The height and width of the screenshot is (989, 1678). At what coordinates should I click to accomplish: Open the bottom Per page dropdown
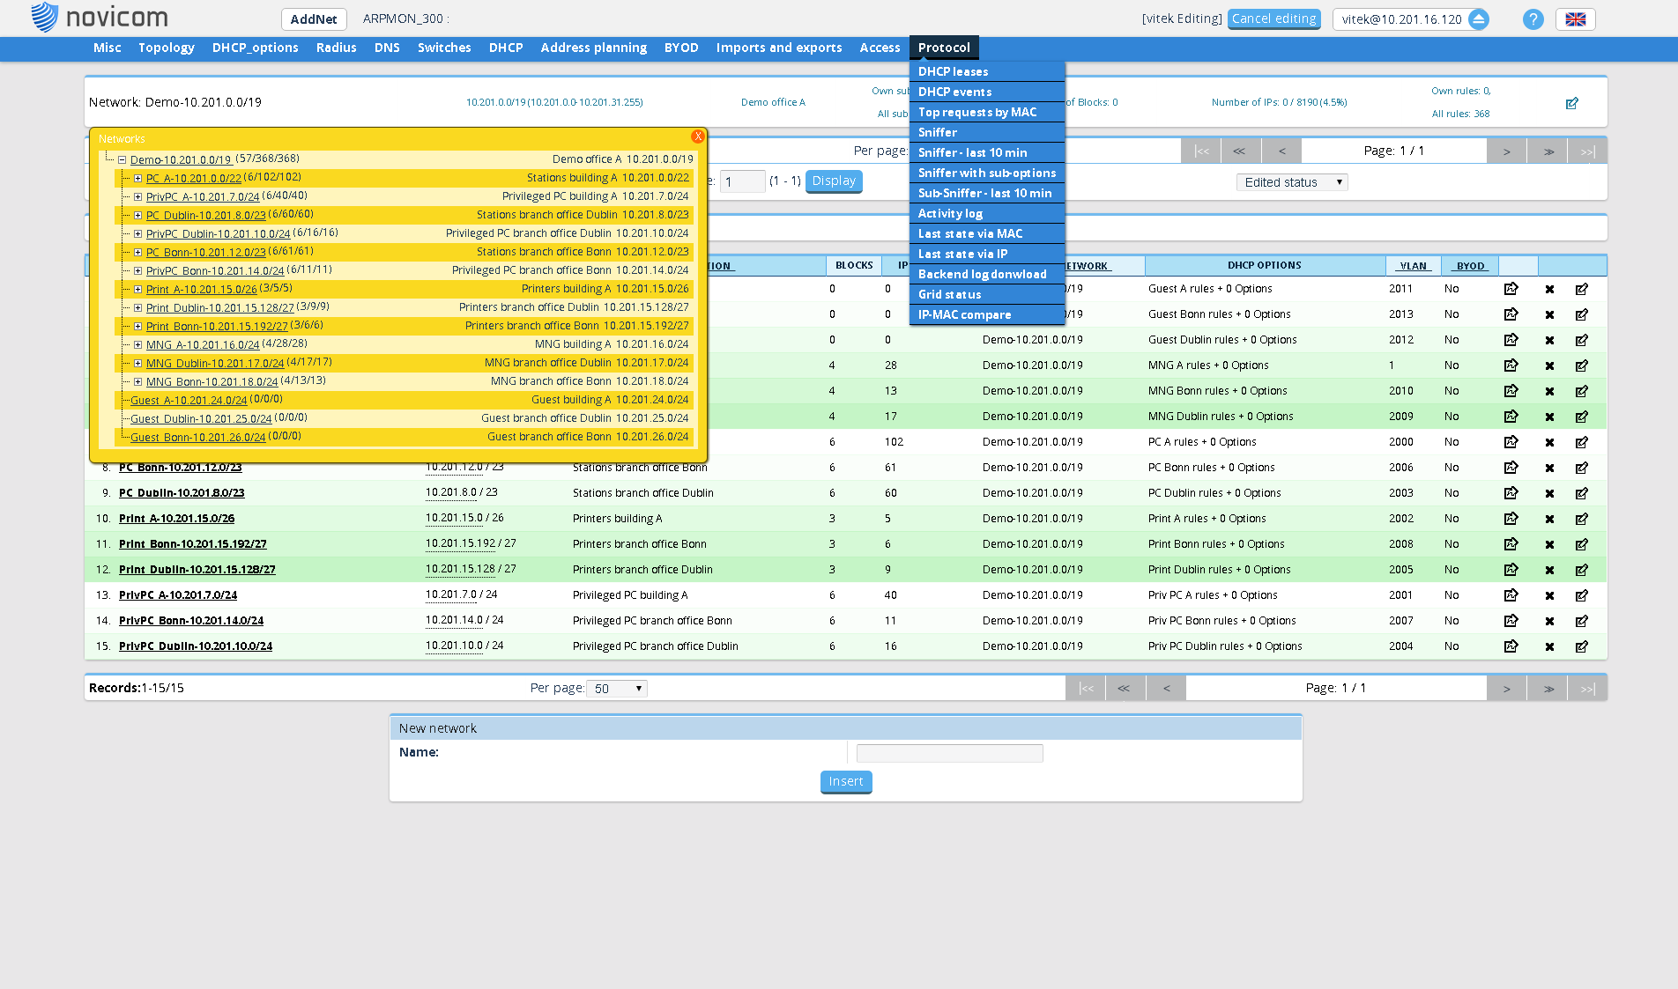coord(618,689)
